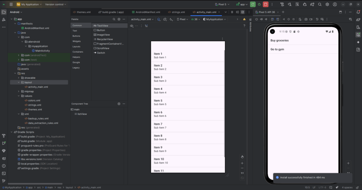
Task: Open the Terminal tool window
Action: [x=4, y=173]
